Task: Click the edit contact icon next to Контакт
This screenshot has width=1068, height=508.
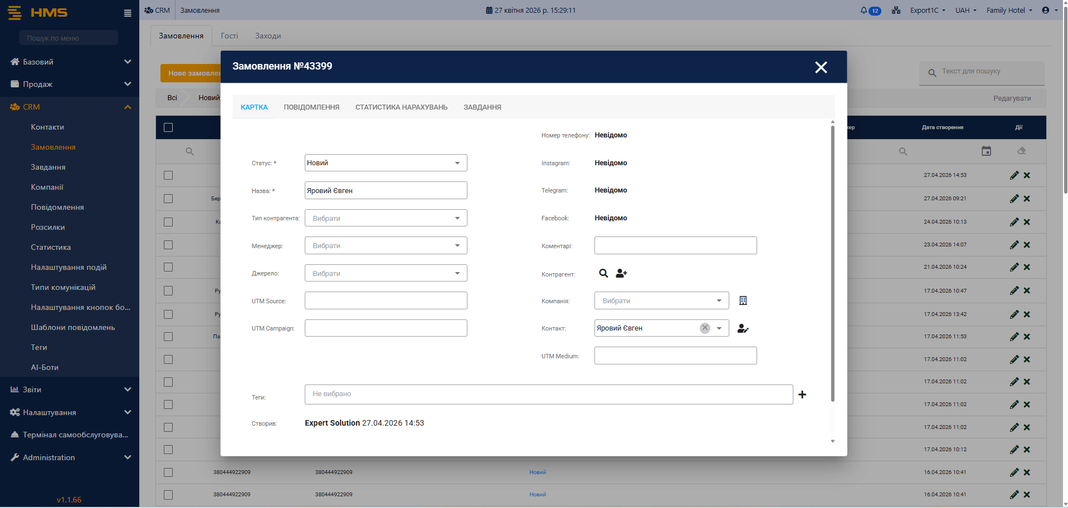Action: (x=743, y=328)
